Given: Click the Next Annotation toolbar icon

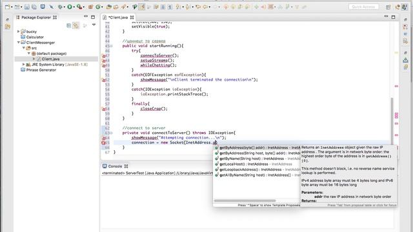Looking at the screenshot, I should [179, 7].
